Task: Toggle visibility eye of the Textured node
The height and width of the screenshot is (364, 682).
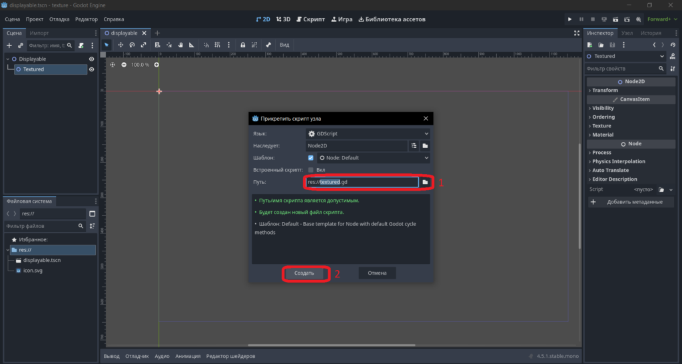Action: pyautogui.click(x=92, y=69)
